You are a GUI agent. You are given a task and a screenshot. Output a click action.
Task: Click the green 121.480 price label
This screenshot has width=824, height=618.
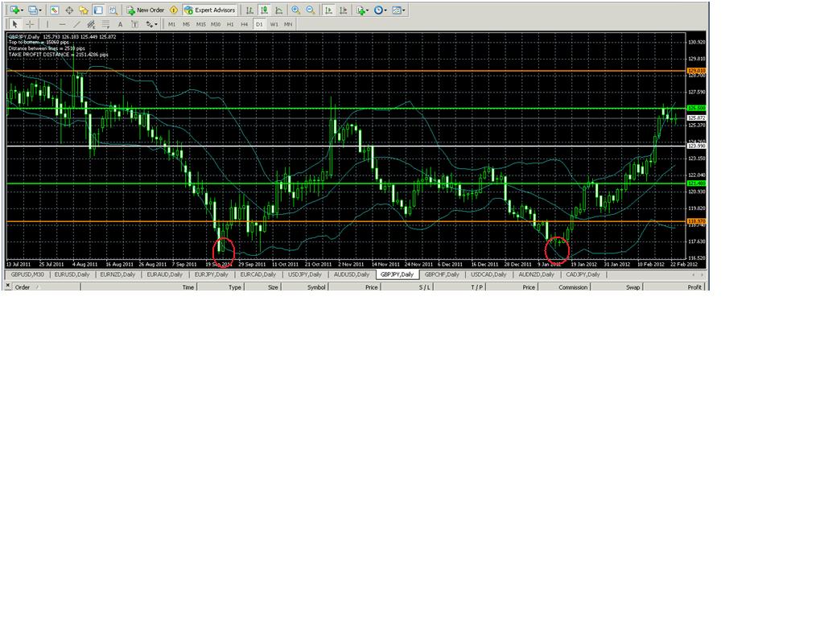click(696, 183)
